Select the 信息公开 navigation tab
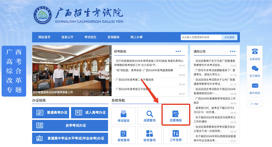272x147 pixels. click(67, 37)
